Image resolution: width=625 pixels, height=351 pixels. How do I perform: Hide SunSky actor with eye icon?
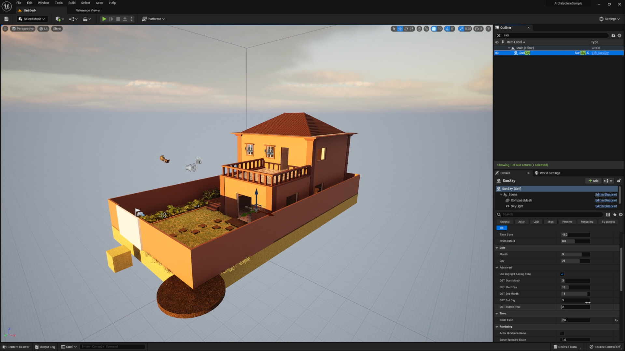[497, 53]
